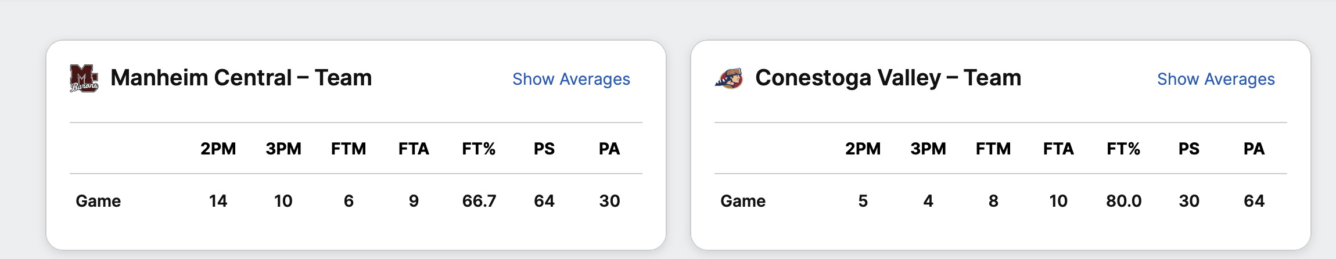Click the Conestoga Valley – Team heading

point(888,78)
